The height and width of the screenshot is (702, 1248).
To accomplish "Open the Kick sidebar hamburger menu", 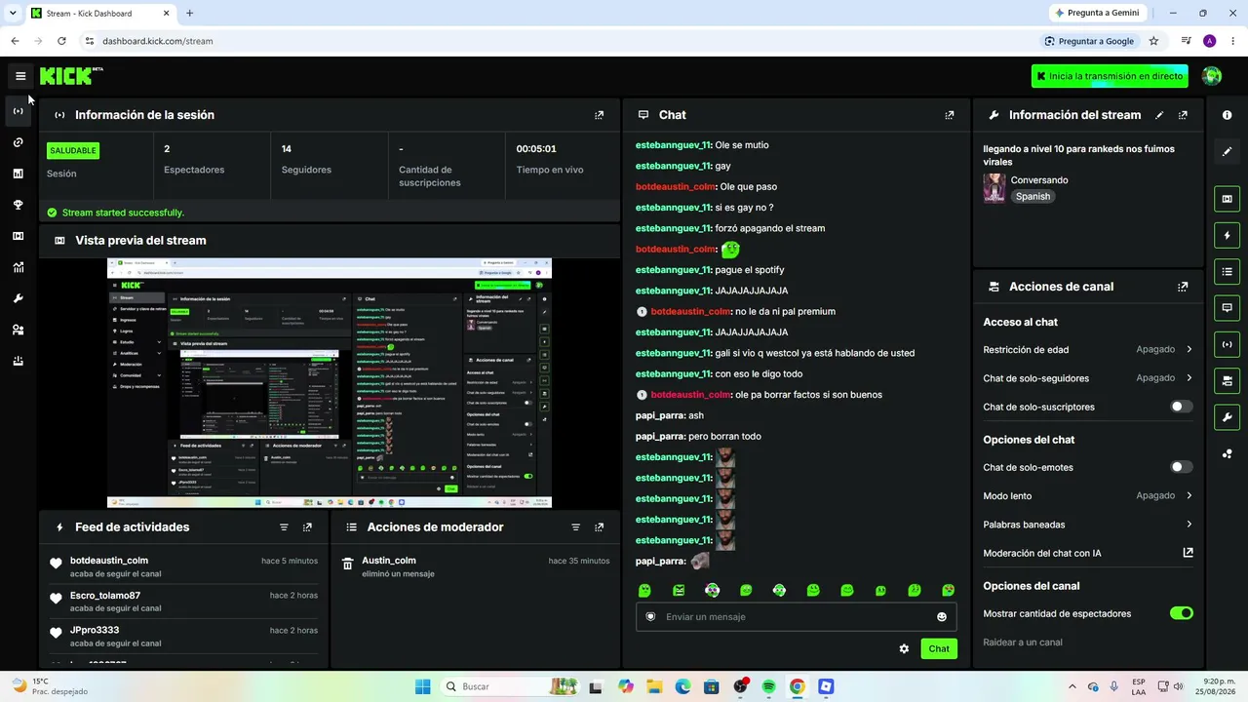I will (20, 76).
